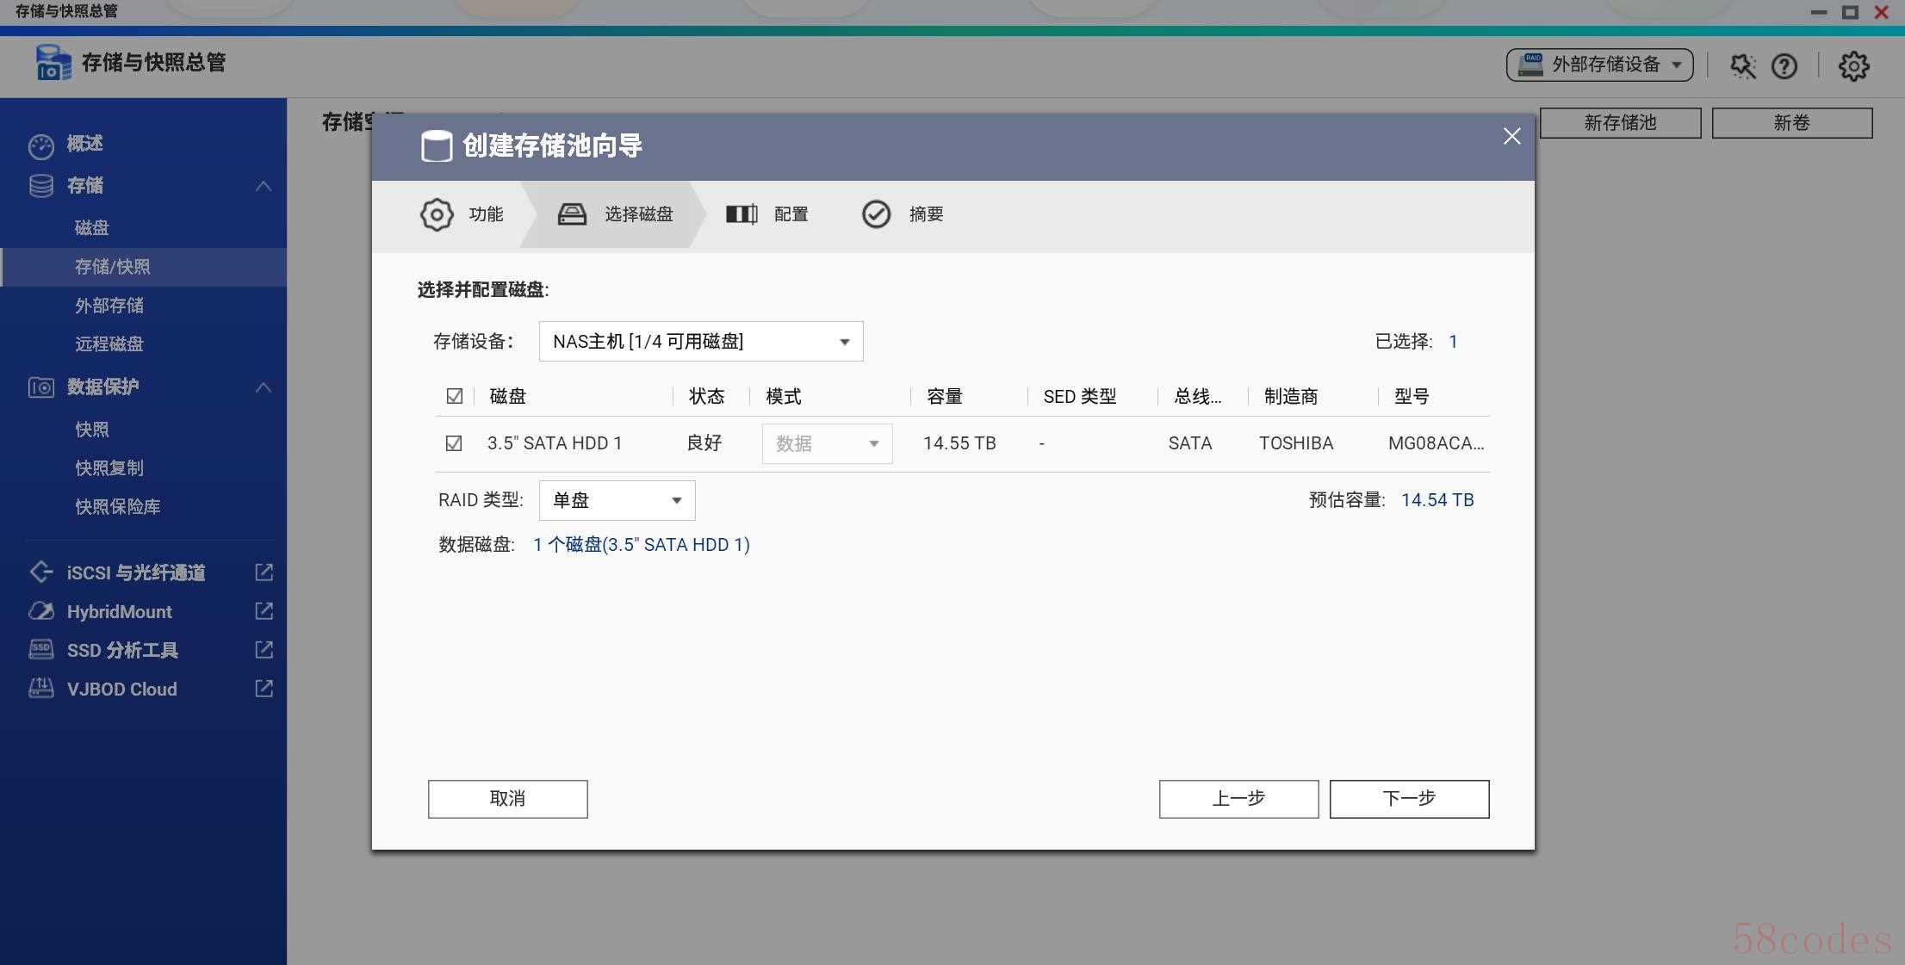
Task: Open SSD 分析工具 sidebar entry
Action: point(122,651)
